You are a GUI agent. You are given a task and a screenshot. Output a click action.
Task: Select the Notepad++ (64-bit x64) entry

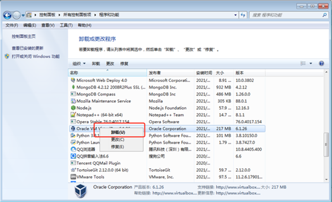click(x=100, y=115)
